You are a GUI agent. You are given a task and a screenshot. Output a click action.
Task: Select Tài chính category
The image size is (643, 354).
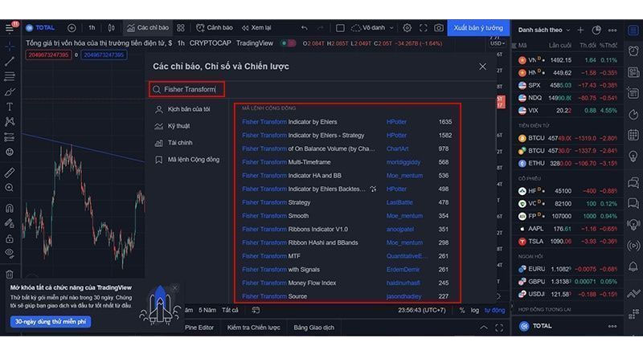174,143
